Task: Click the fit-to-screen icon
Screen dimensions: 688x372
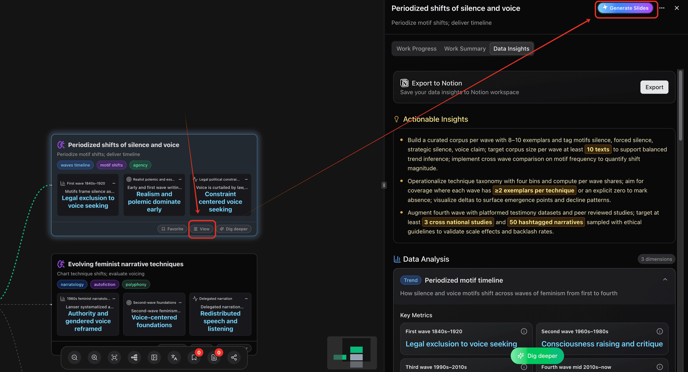Action: coord(114,358)
